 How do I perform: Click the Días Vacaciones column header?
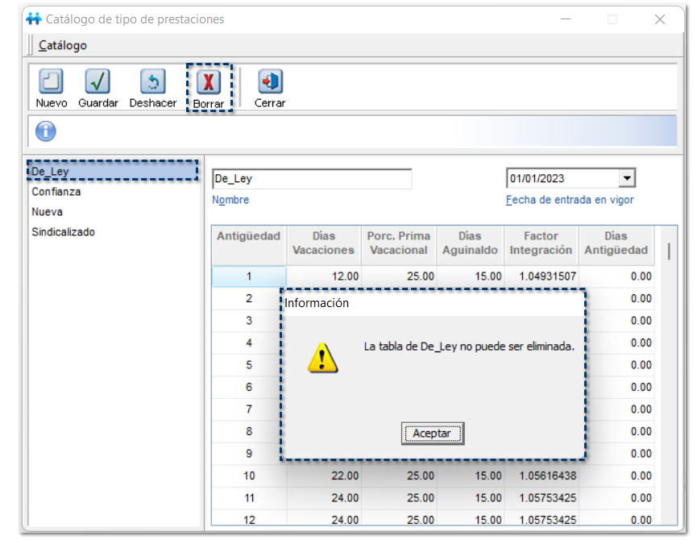tap(323, 243)
